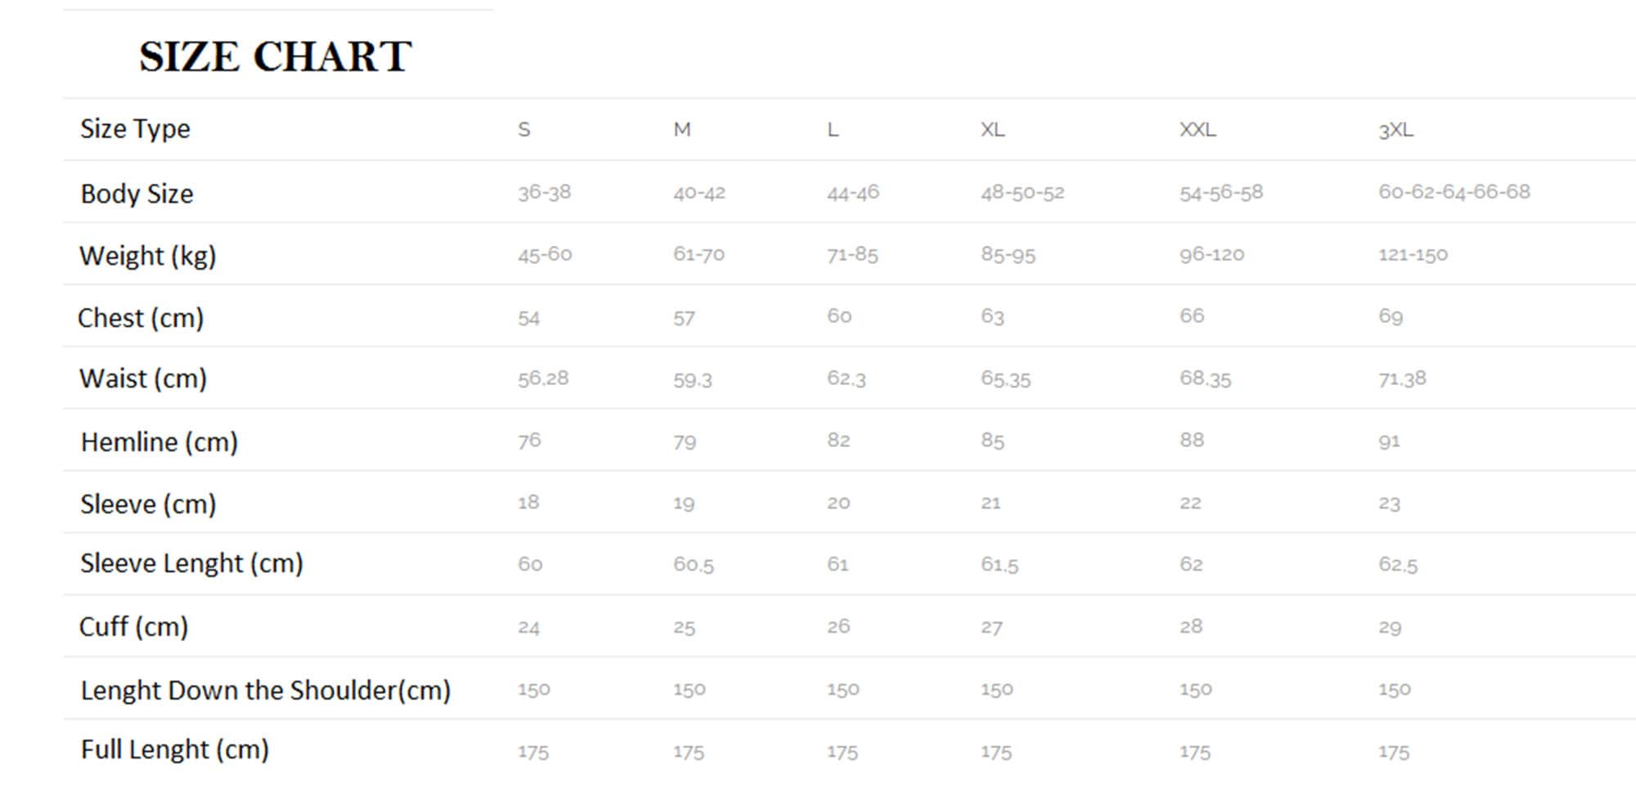
Task: Select the XXL size column header
Action: click(1198, 130)
